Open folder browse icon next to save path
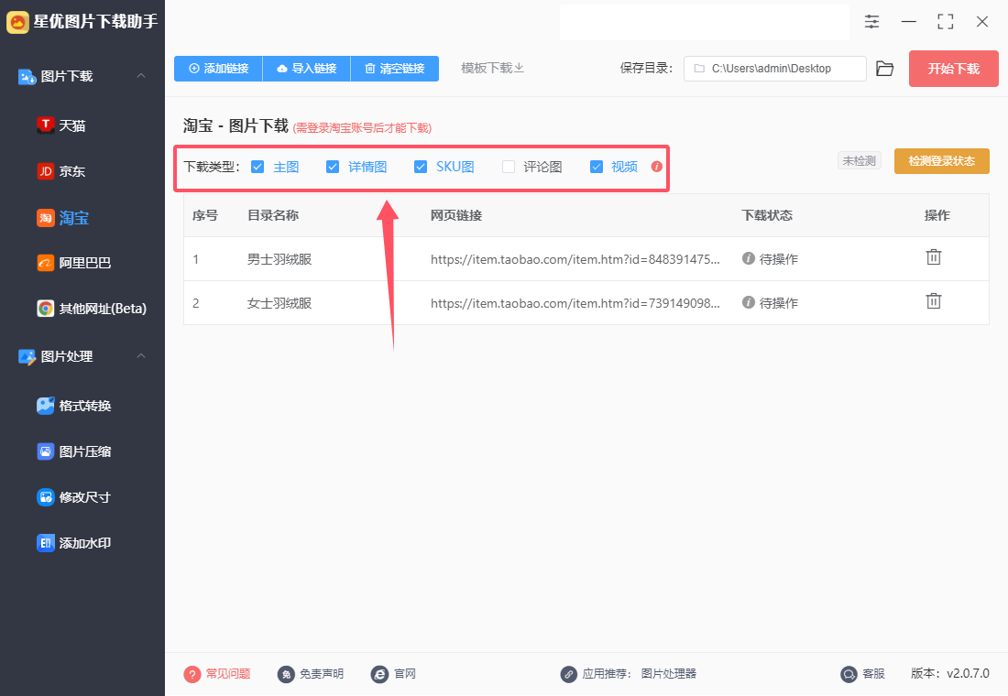This screenshot has height=696, width=1008. pyautogui.click(x=885, y=68)
